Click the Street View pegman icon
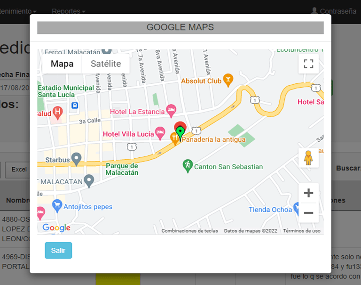The height and width of the screenshot is (285, 361). coord(308,158)
